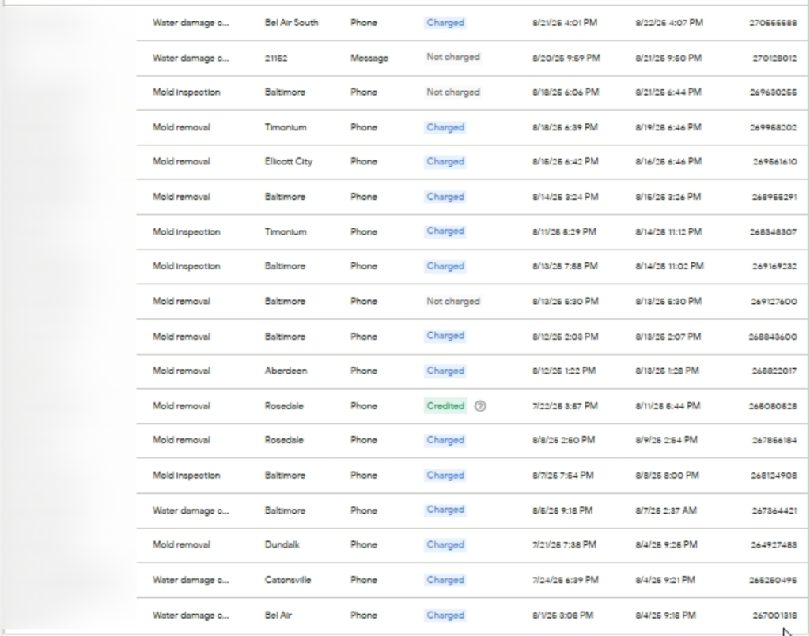The image size is (810, 636).
Task: Open the Dundalk mold removal lead
Action: (x=181, y=545)
